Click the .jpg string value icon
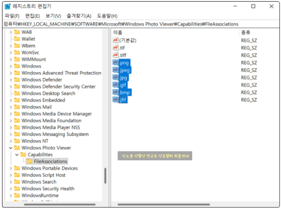The image size is (281, 210). tap(115, 77)
